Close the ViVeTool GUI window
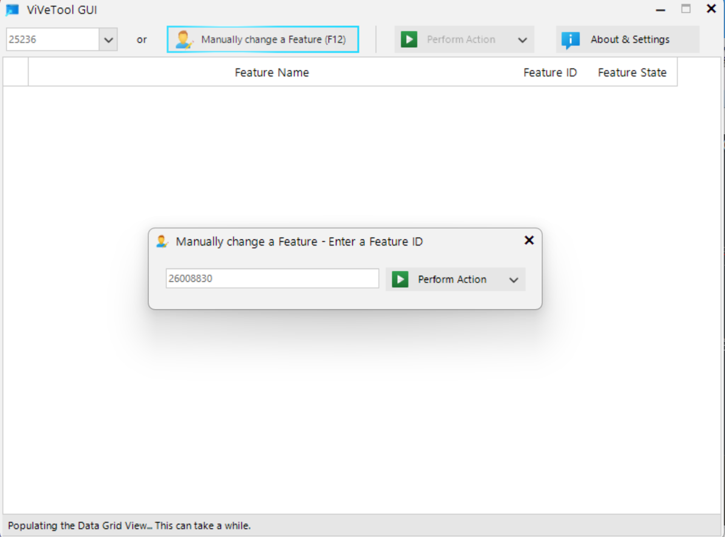 pyautogui.click(x=711, y=9)
